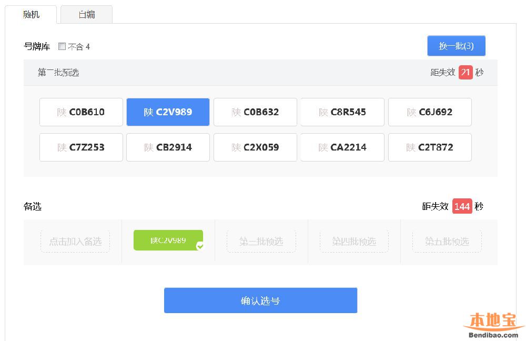Select highlighted plate 陕 C2V989
The width and height of the screenshot is (526, 341).
(x=168, y=112)
